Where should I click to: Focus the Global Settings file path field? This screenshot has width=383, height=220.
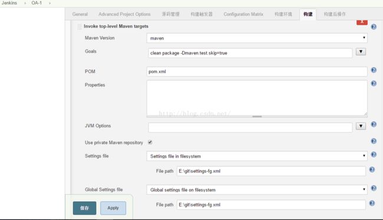tap(271, 205)
